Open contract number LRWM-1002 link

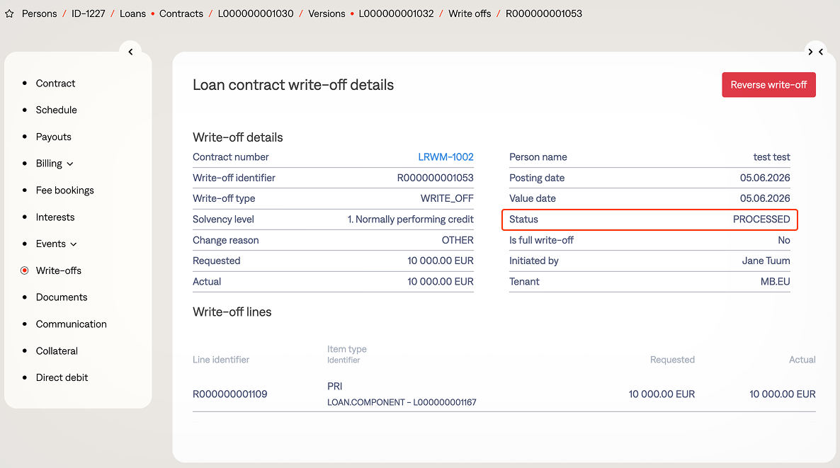pos(445,157)
